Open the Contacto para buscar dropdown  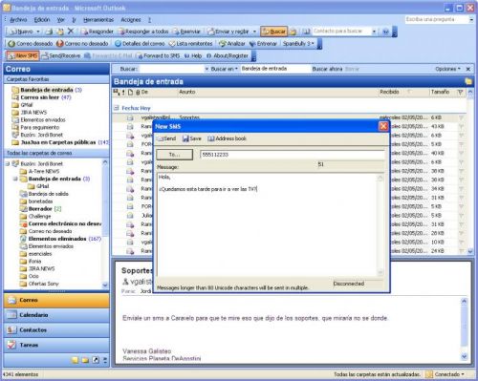pyautogui.click(x=374, y=32)
